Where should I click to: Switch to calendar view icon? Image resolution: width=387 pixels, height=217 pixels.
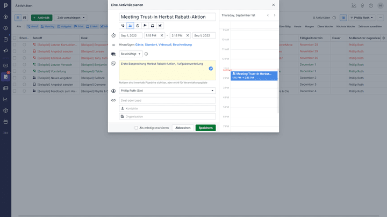[x=24, y=18]
